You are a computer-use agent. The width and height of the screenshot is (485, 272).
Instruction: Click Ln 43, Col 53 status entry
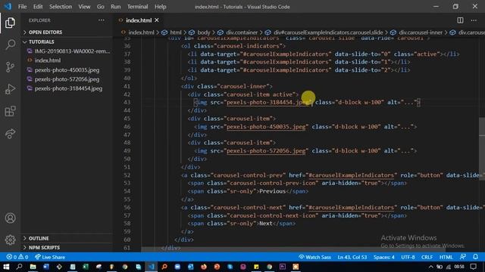tap(352, 257)
